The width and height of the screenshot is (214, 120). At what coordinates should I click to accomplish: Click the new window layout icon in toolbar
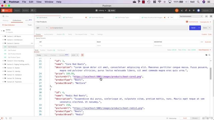[x=33, y=10]
